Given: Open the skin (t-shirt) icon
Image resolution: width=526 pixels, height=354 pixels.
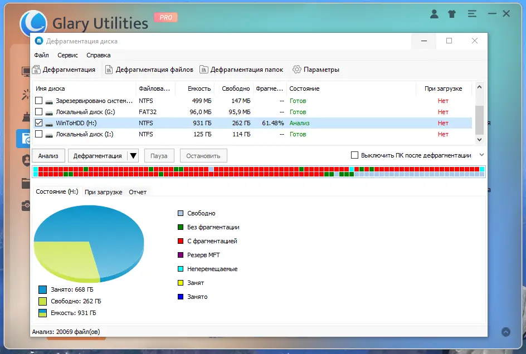Looking at the screenshot, I should point(452,14).
